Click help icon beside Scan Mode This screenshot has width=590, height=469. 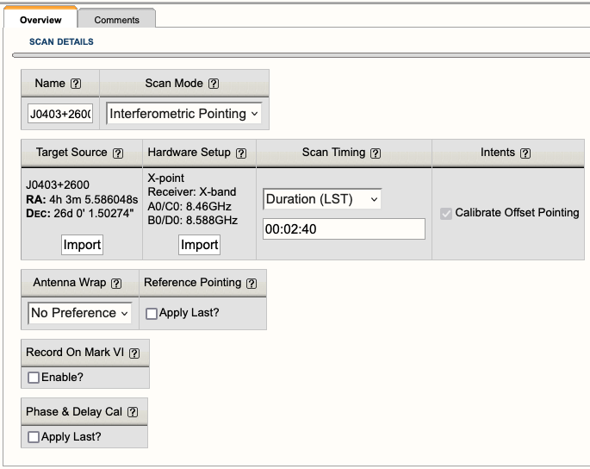214,84
